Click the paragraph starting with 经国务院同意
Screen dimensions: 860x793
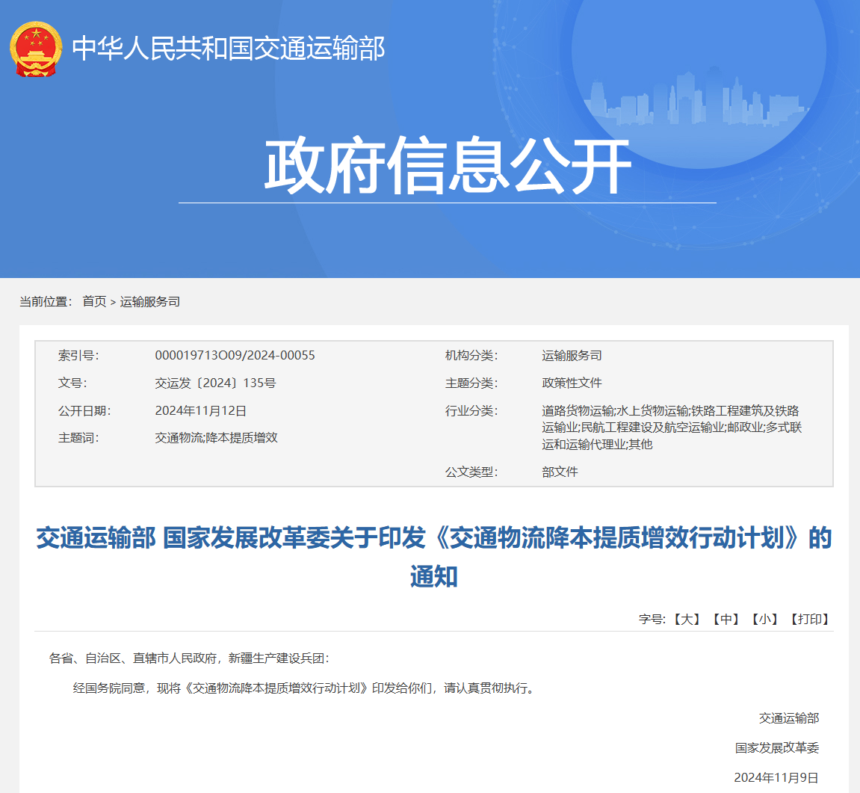pyautogui.click(x=305, y=688)
